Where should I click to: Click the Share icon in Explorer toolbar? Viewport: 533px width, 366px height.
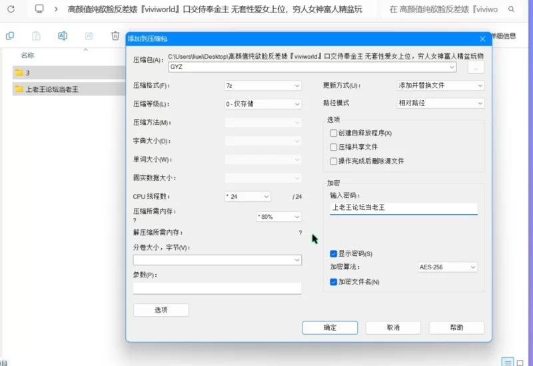pyautogui.click(x=89, y=36)
